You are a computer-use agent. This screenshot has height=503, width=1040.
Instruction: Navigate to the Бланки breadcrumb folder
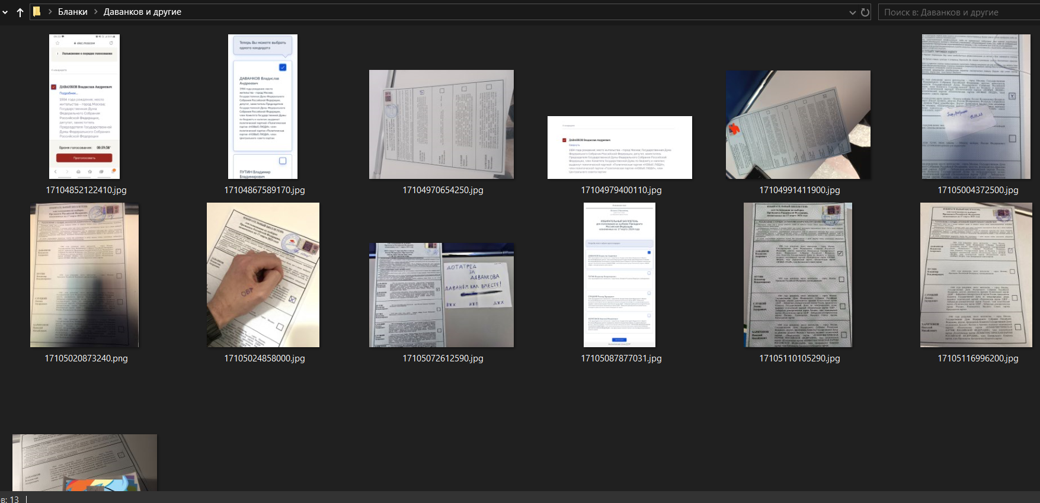coord(73,12)
